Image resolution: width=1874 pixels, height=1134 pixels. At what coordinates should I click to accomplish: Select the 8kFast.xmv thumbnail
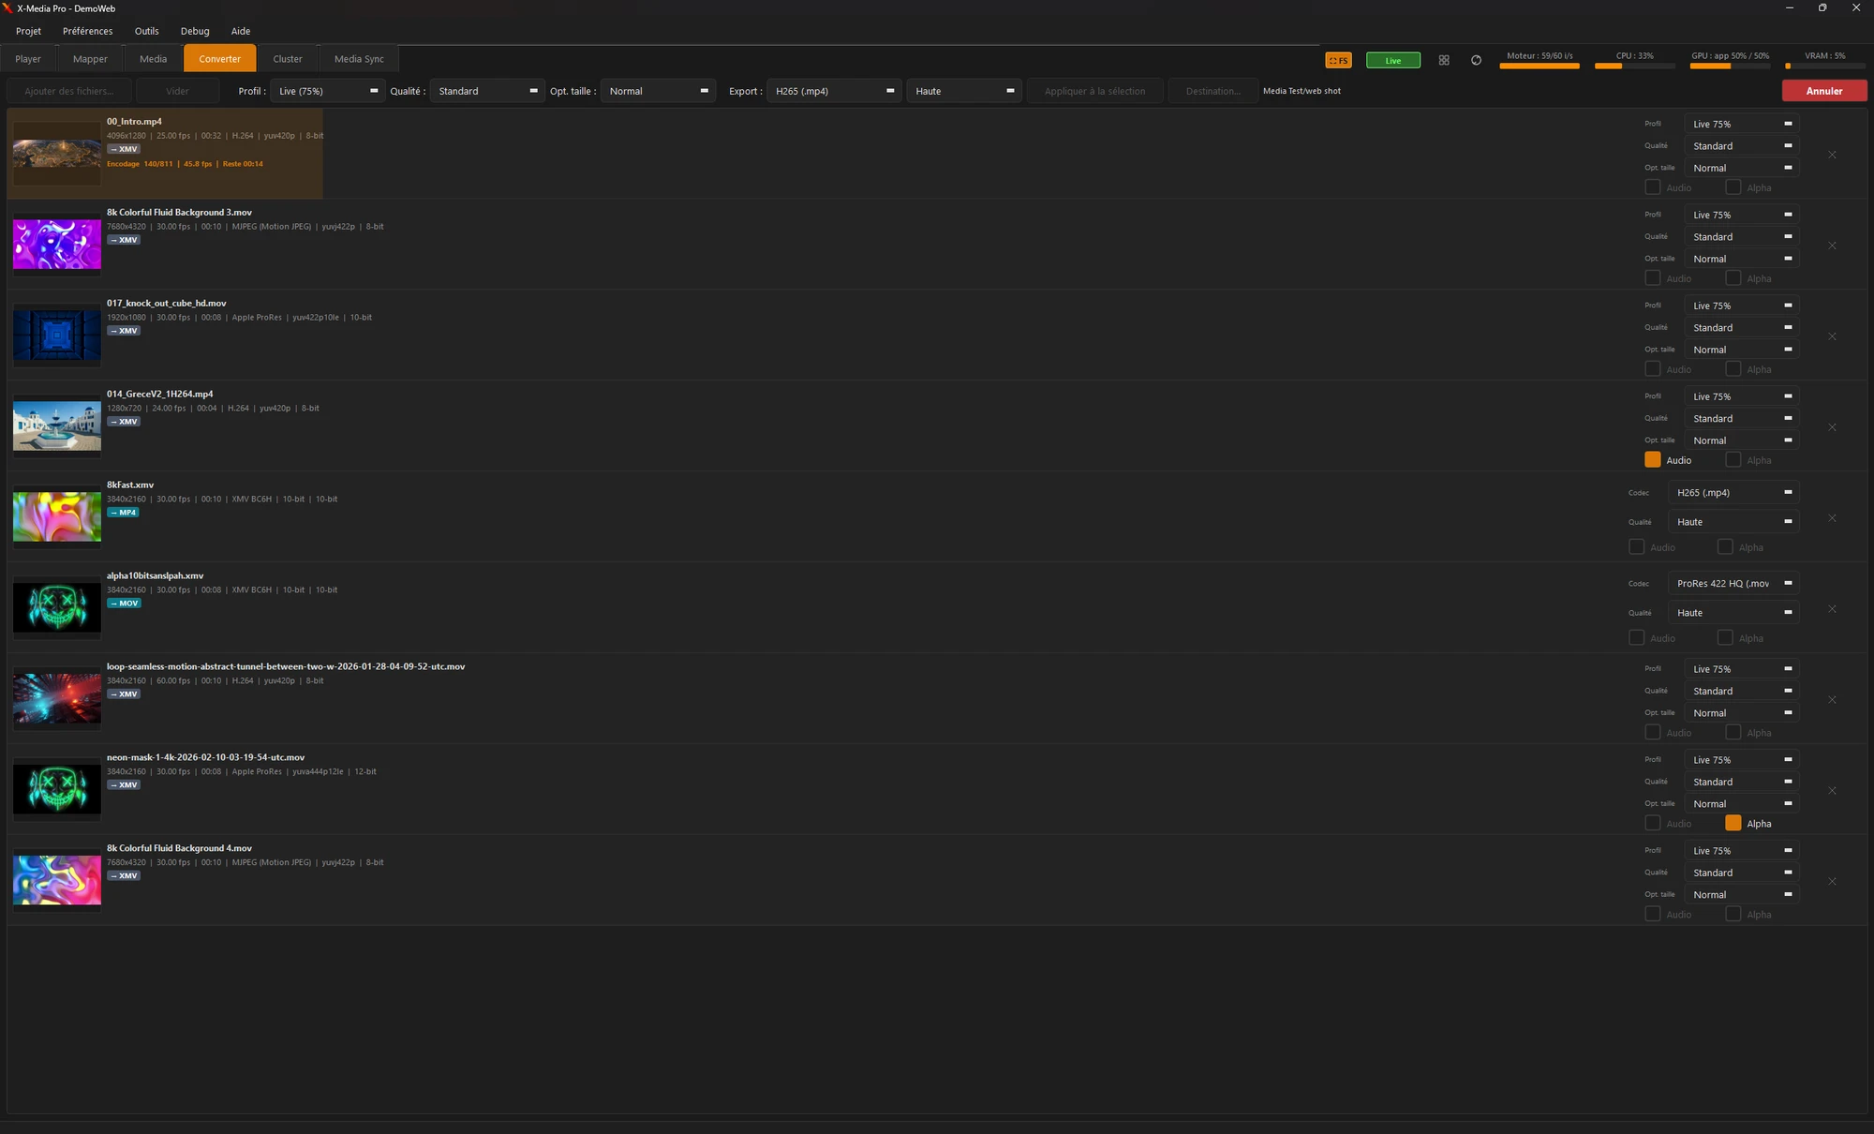tap(57, 516)
